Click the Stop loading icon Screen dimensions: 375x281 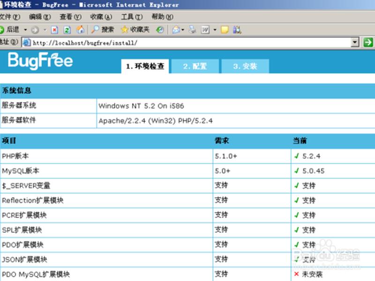54,30
